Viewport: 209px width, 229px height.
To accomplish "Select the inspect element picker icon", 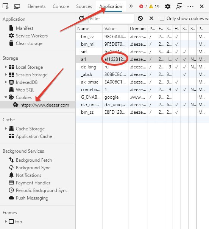I will 6,6.
